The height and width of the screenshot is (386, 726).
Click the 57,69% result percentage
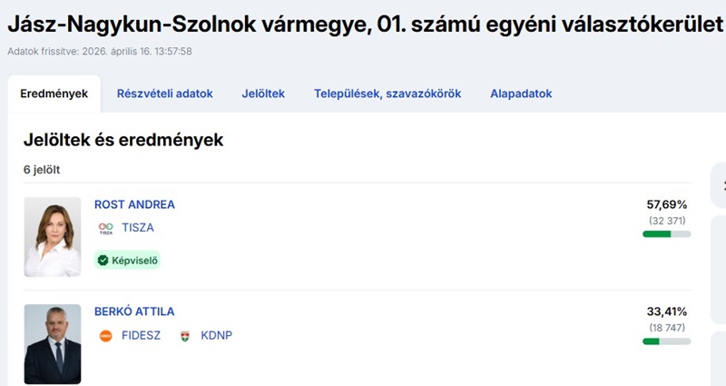pyautogui.click(x=666, y=204)
